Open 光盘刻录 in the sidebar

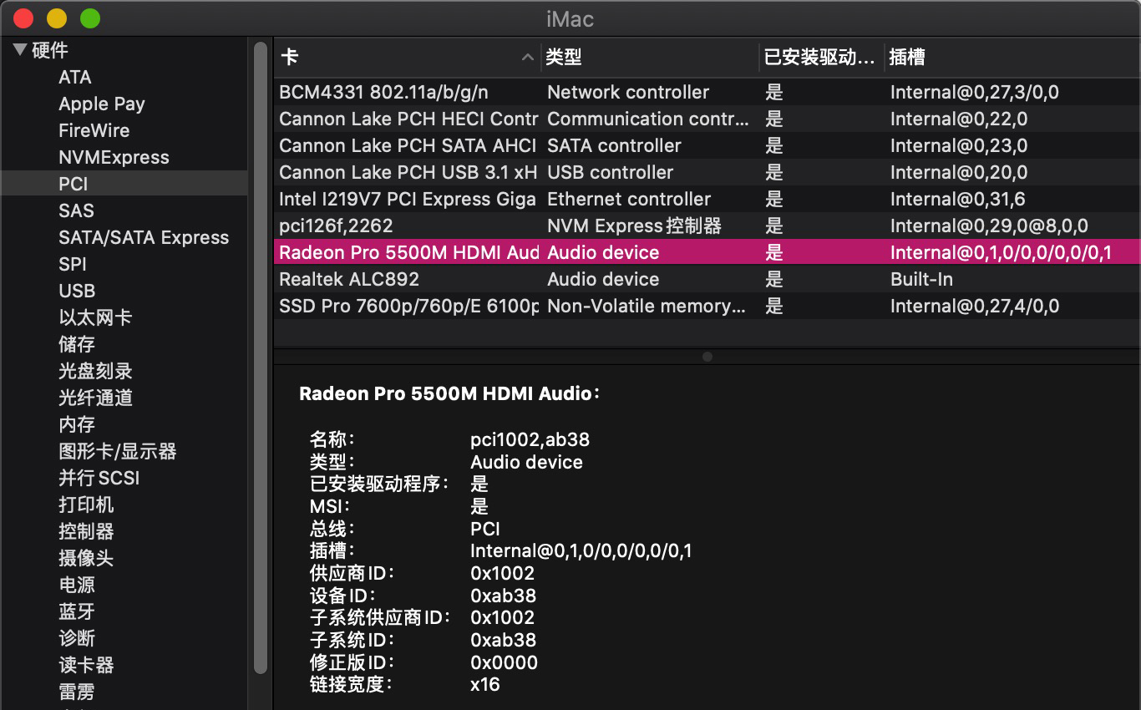95,371
